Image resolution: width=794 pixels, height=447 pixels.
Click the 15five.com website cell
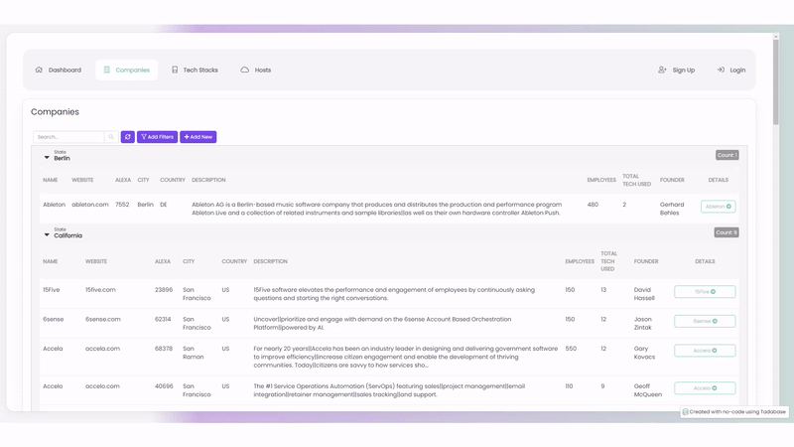click(x=100, y=290)
